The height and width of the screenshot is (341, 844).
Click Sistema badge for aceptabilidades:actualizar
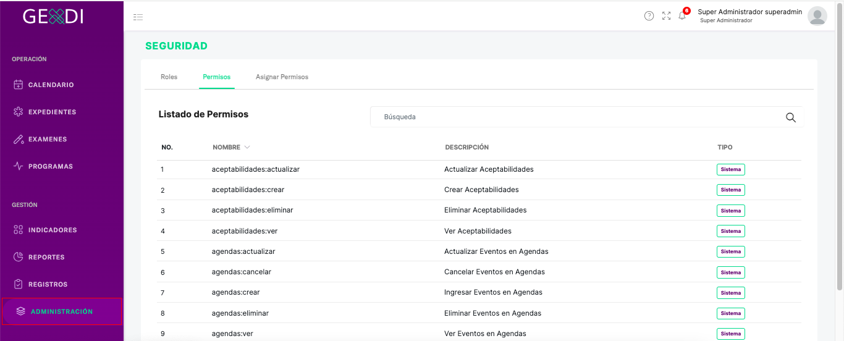pos(730,169)
